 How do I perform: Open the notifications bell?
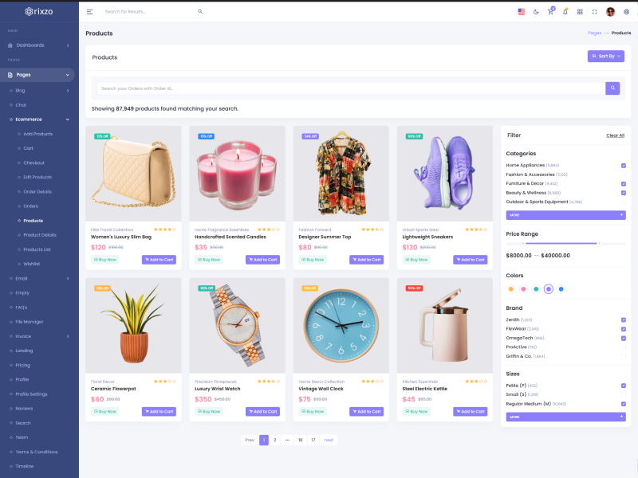565,12
